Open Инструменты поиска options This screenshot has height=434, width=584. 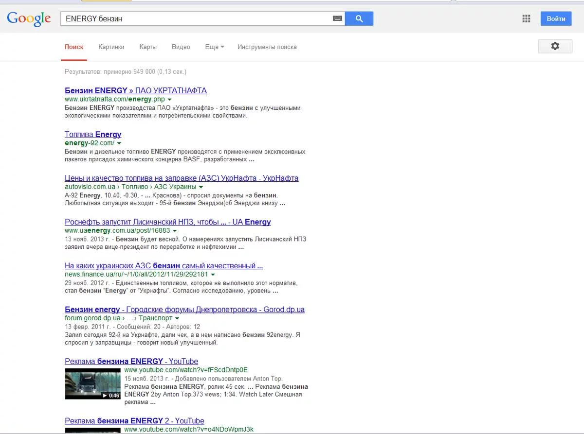[267, 47]
